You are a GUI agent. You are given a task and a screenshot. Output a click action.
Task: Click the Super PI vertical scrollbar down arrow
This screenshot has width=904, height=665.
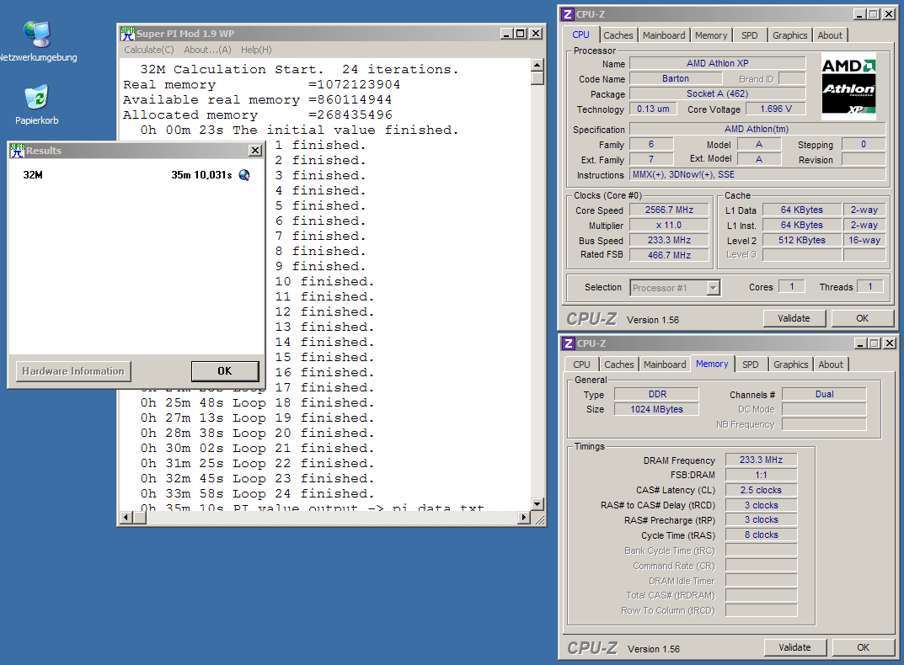point(537,504)
